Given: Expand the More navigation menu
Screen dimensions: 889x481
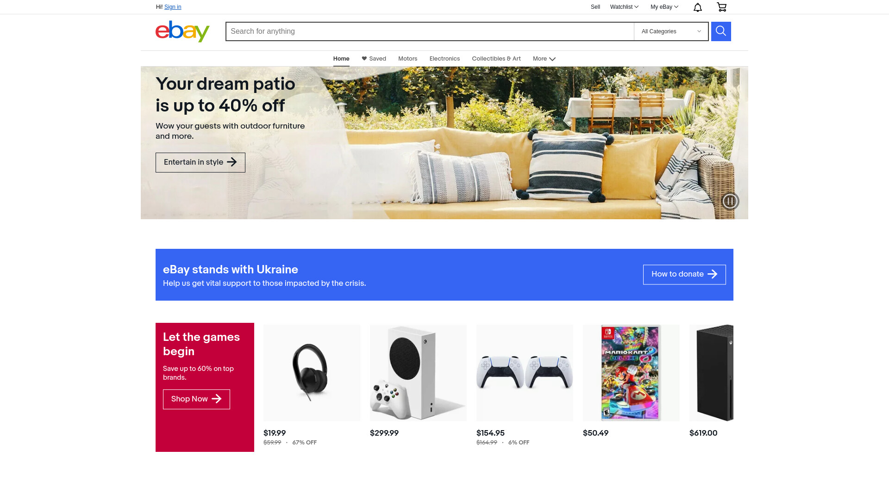Looking at the screenshot, I should coord(544,59).
